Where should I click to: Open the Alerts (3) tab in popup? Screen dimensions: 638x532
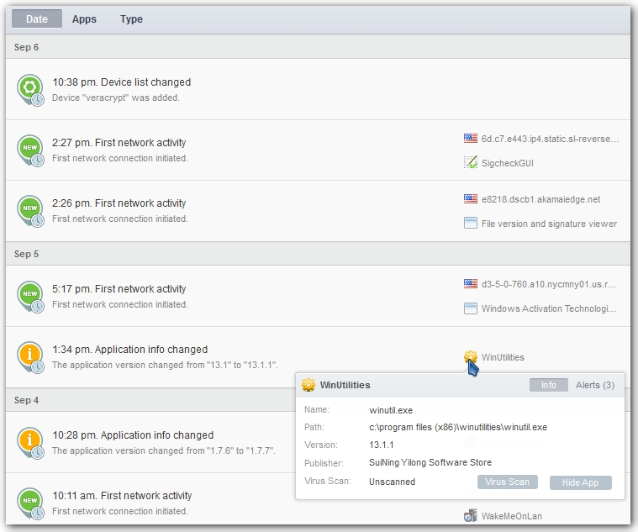[594, 385]
